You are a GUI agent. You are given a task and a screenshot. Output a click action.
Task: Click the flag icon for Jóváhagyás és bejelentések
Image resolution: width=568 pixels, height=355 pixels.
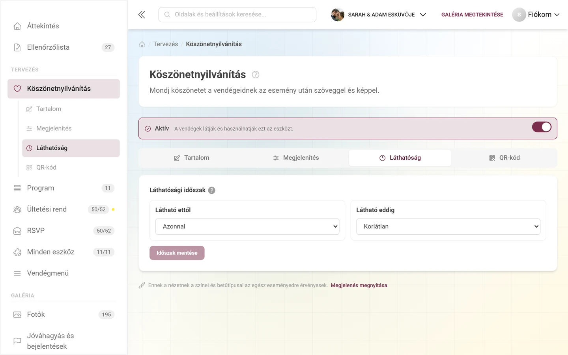coord(17,341)
